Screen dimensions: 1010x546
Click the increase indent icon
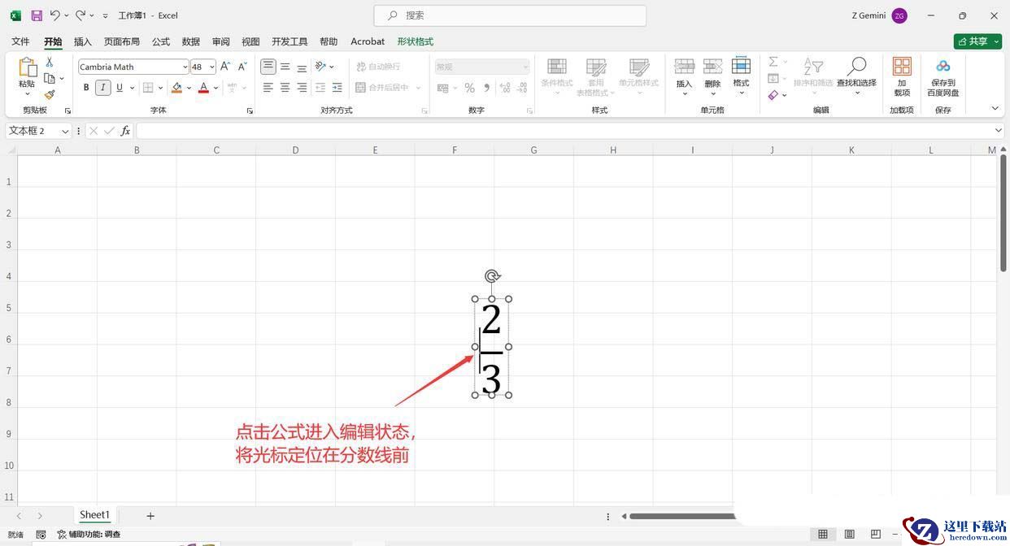click(x=337, y=88)
